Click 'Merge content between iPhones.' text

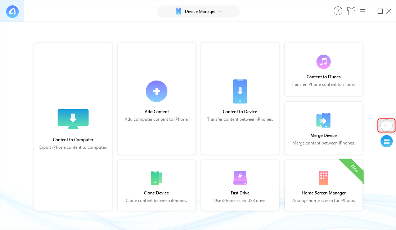(324, 143)
